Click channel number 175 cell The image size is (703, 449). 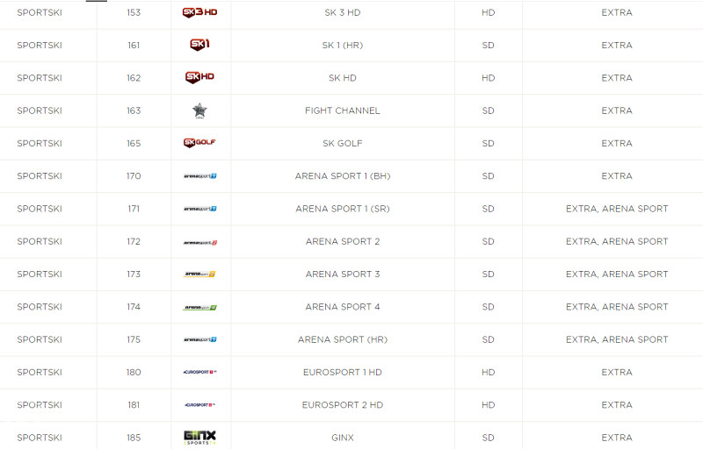(134, 339)
